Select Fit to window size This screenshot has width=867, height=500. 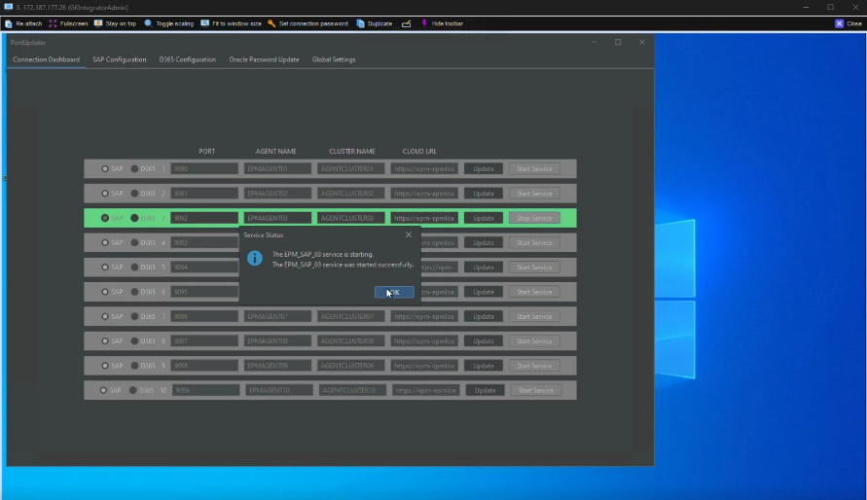click(x=205, y=23)
